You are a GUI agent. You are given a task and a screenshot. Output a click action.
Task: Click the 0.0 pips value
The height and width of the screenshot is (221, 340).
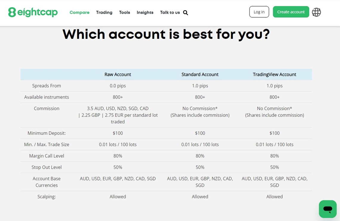coord(118,86)
